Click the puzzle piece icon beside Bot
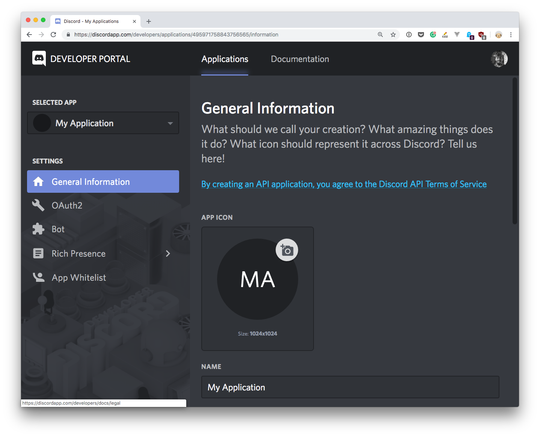Screen dimensions: 540x437 coord(38,229)
